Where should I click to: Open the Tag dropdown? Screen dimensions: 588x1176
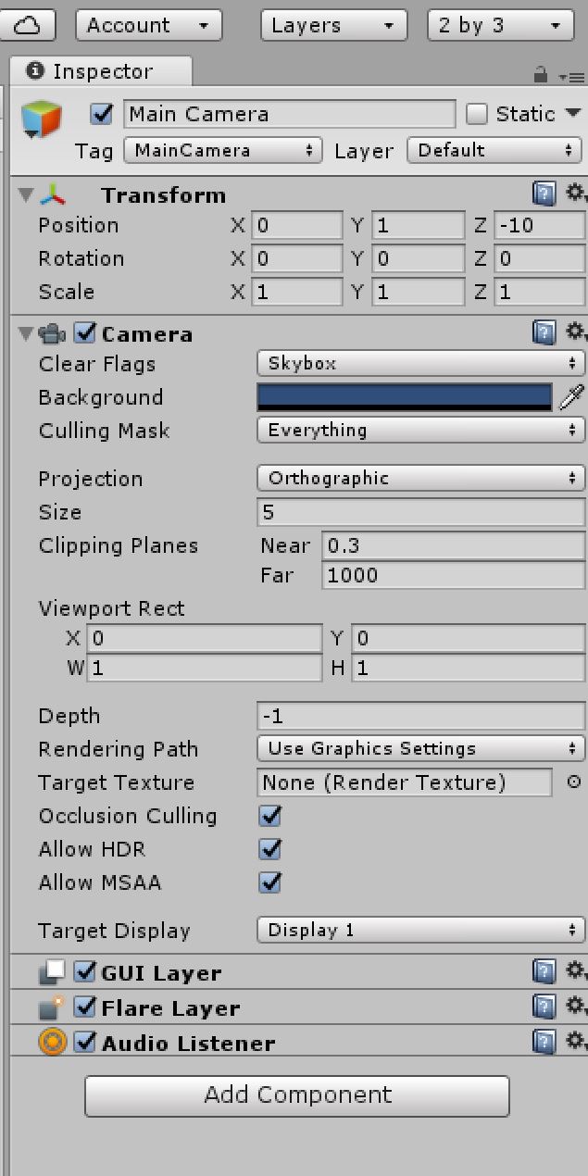(222, 150)
